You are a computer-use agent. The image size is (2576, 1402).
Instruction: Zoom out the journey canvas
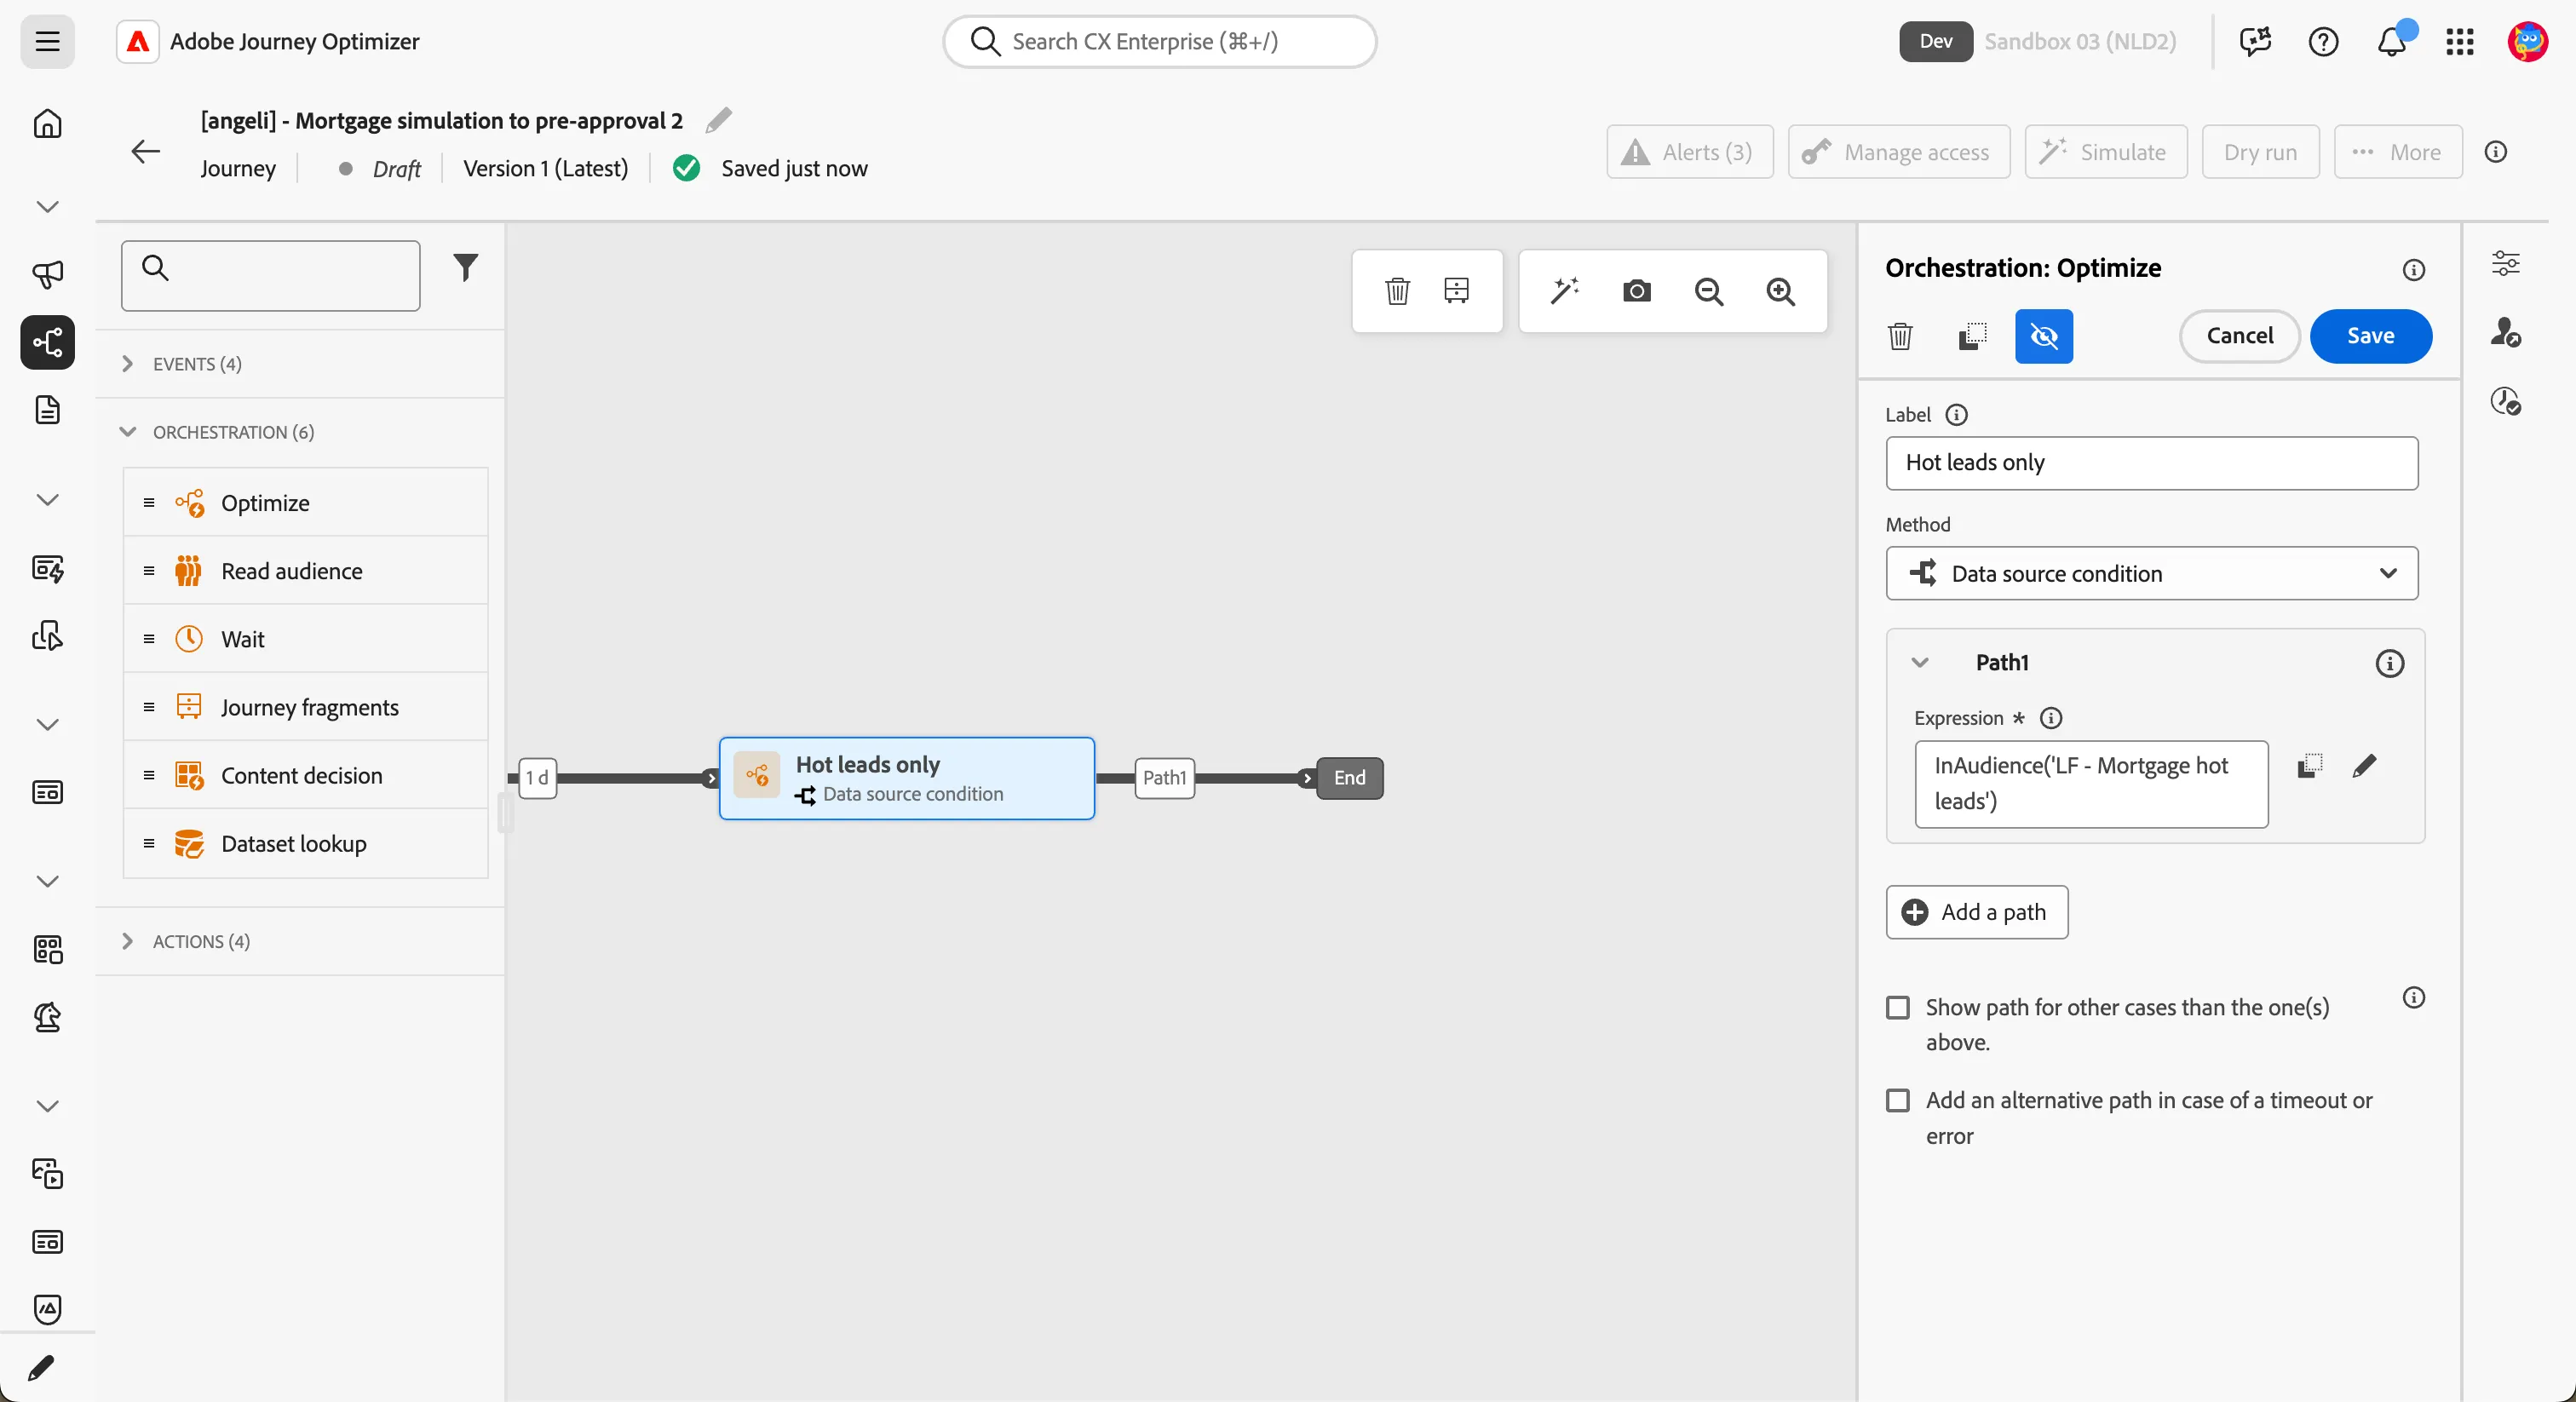coord(1708,291)
